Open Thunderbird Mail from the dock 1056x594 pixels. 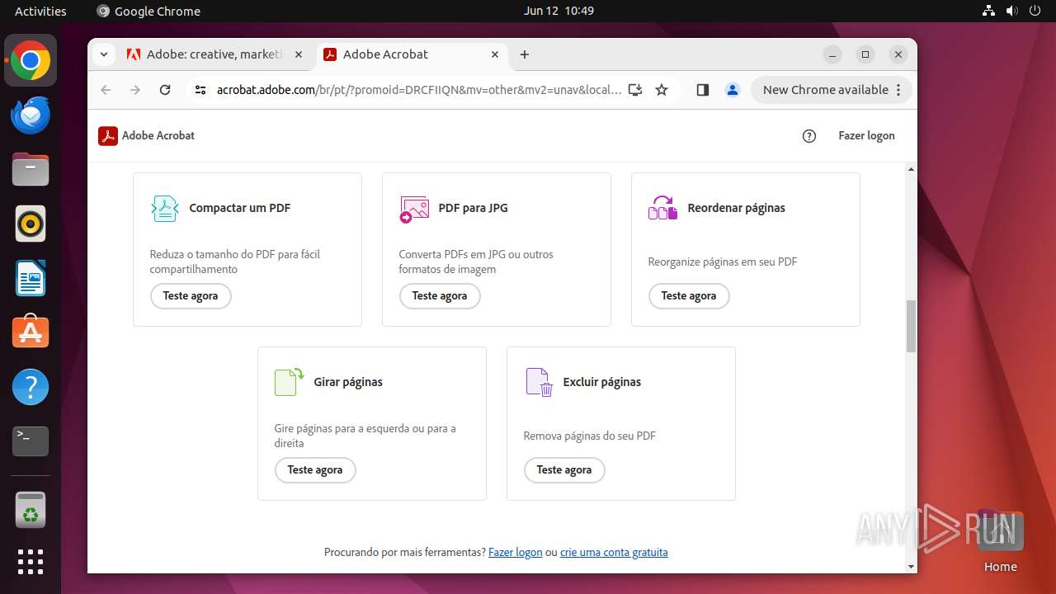click(x=31, y=115)
